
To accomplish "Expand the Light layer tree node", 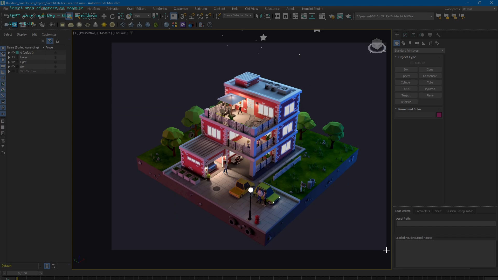I will click(9, 62).
